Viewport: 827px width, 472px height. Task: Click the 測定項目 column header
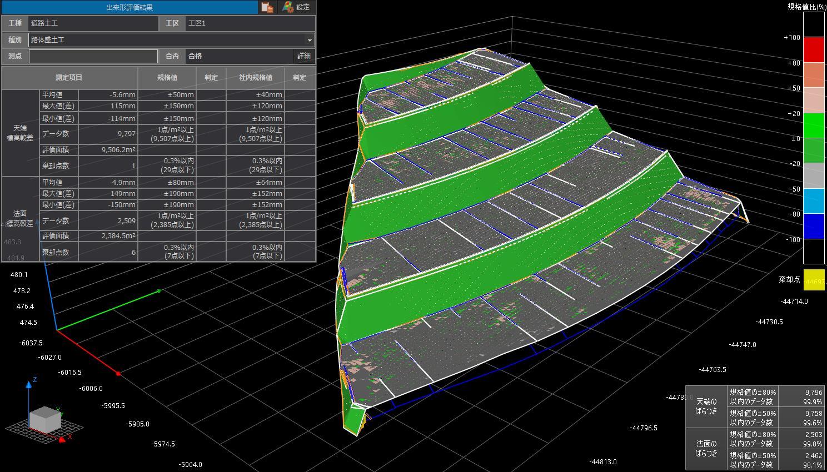tap(69, 78)
